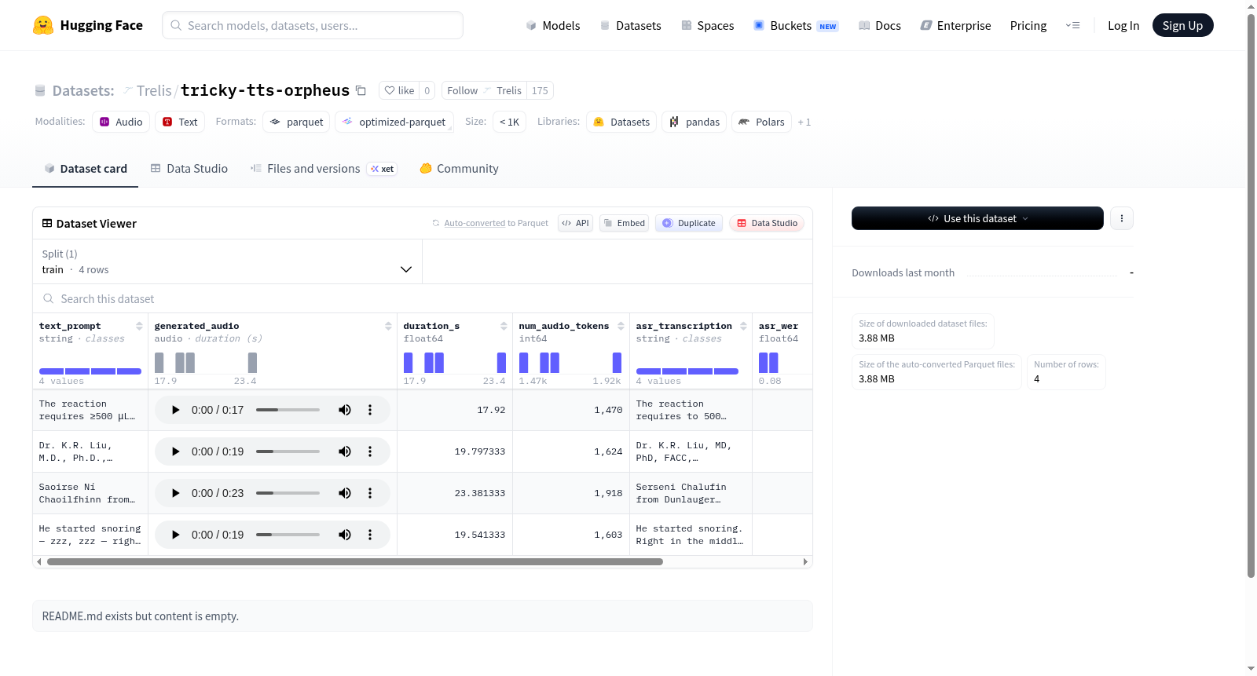Click the table horizontal scrollbar

pyautogui.click(x=355, y=562)
